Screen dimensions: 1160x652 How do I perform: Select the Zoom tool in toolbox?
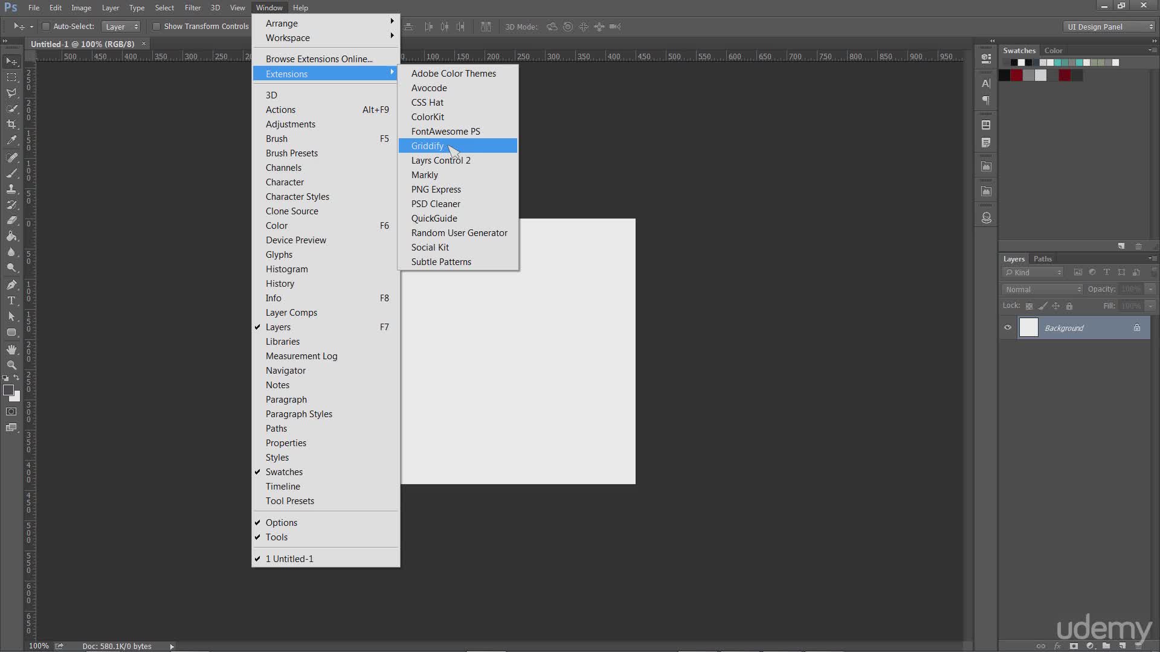tap(11, 365)
